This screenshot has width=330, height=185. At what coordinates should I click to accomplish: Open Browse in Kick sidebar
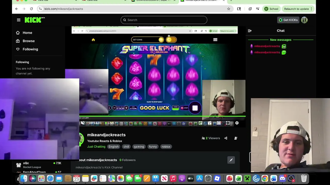click(25, 41)
